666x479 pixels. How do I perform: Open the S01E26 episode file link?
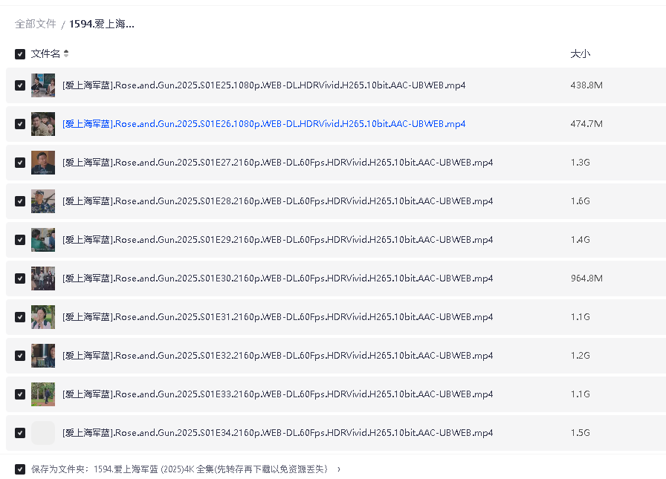[263, 123]
